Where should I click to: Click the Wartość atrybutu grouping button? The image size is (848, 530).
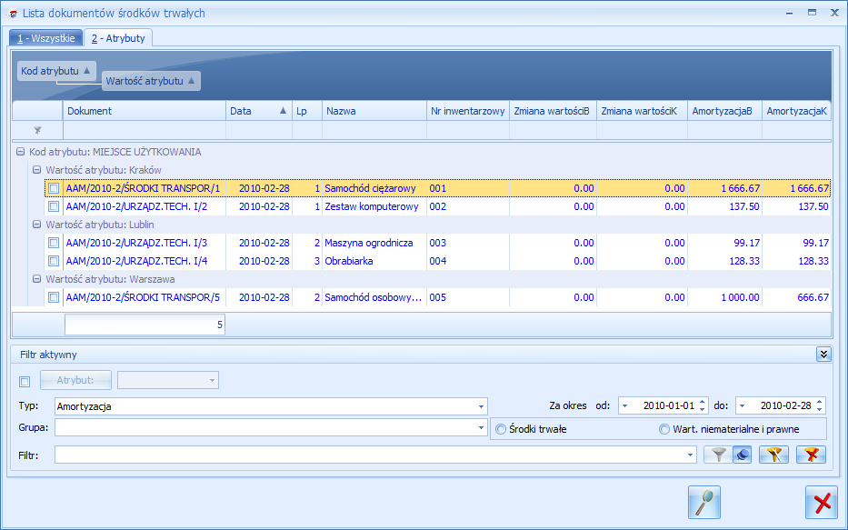(x=151, y=81)
